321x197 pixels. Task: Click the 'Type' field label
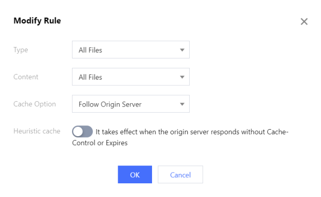[x=21, y=49]
